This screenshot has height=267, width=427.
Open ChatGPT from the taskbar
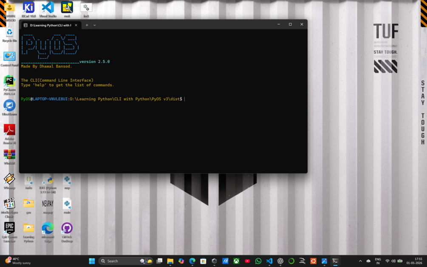point(280,261)
